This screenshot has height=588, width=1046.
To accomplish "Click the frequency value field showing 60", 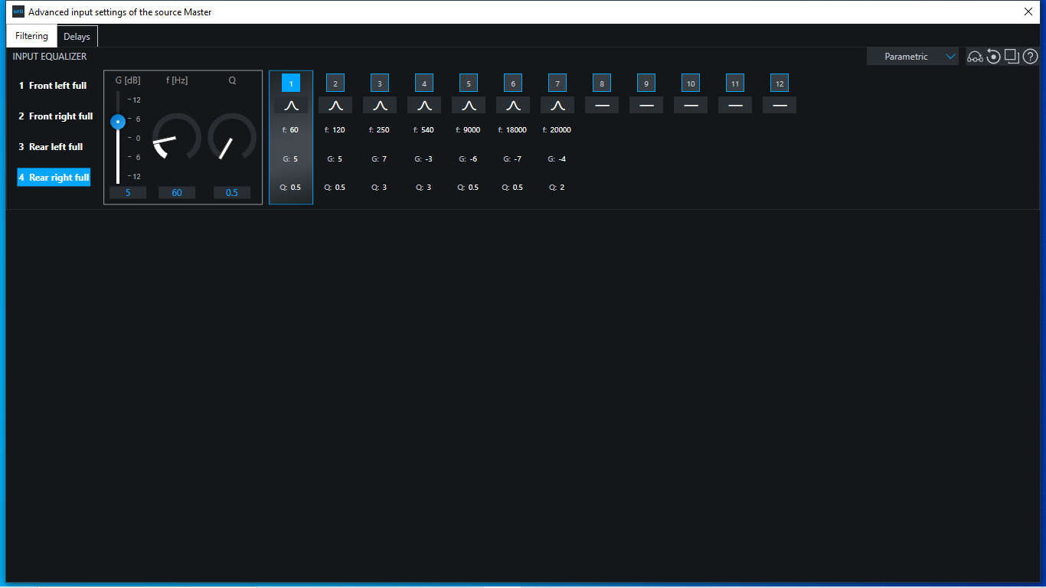I will coord(177,193).
